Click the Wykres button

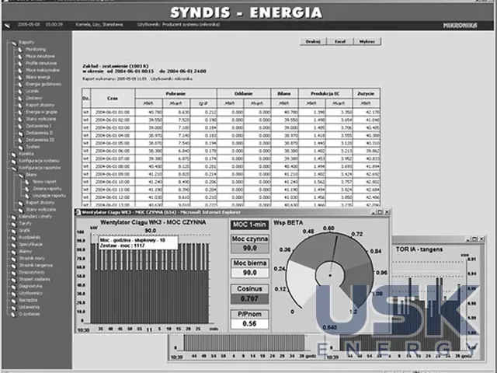coord(367,41)
